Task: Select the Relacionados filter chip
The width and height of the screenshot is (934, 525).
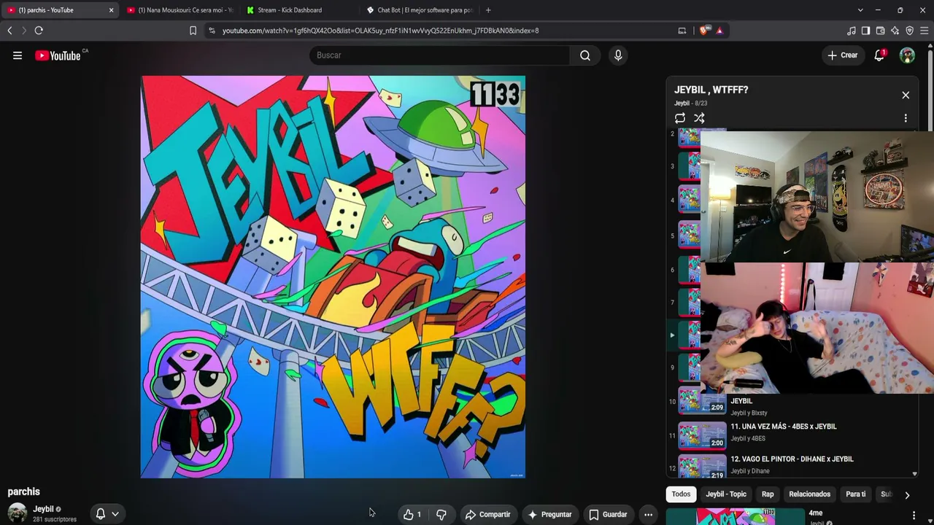Action: pos(809,494)
